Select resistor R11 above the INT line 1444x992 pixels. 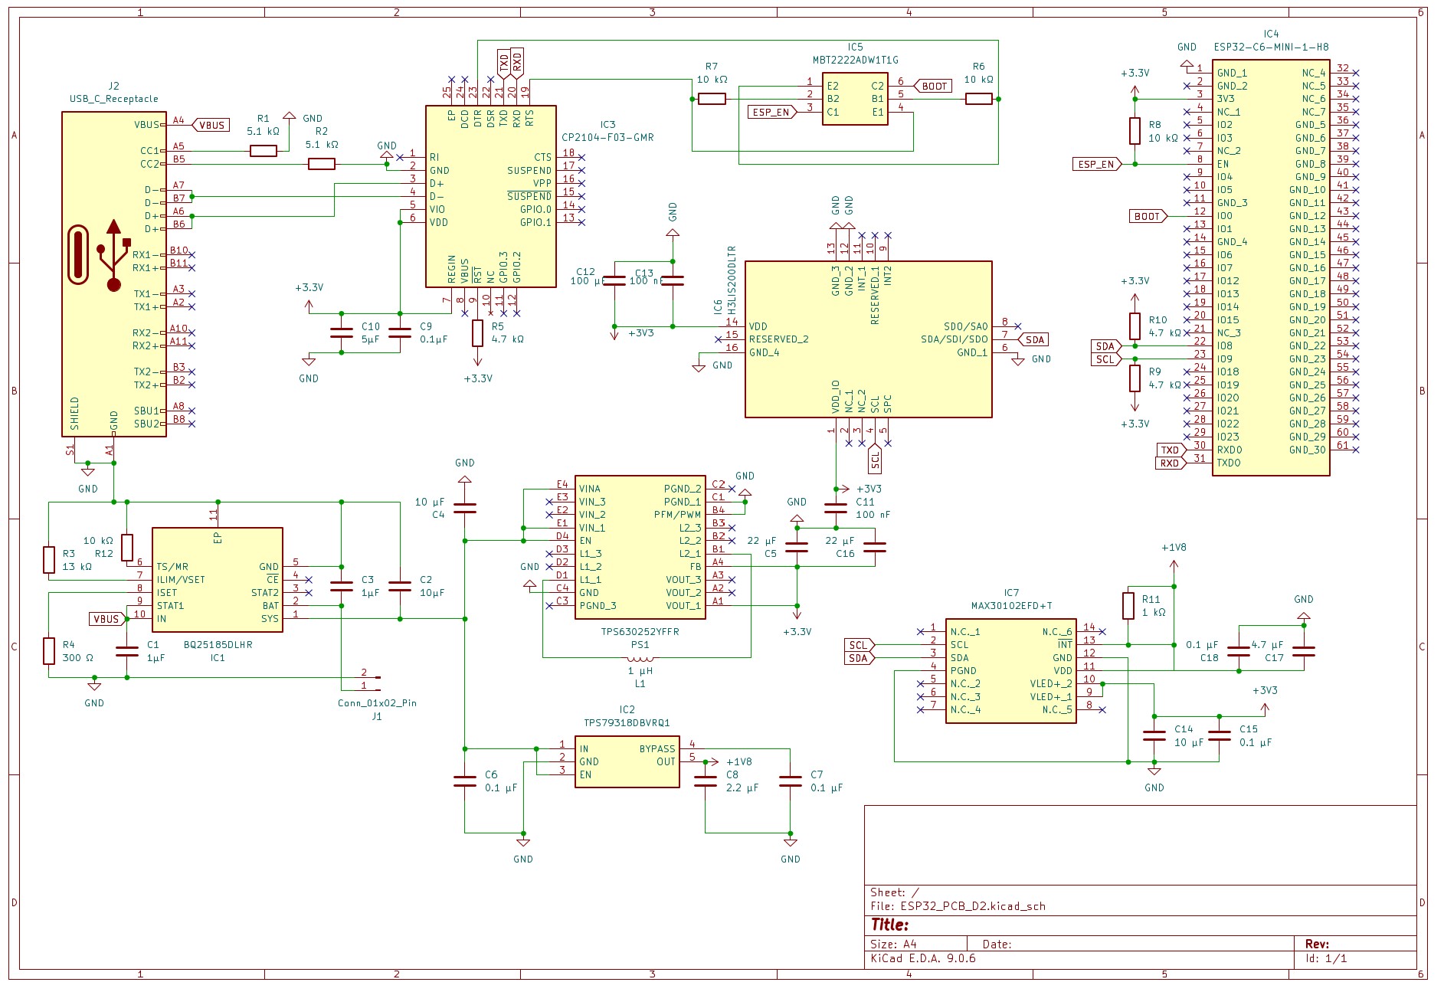pyautogui.click(x=1128, y=605)
